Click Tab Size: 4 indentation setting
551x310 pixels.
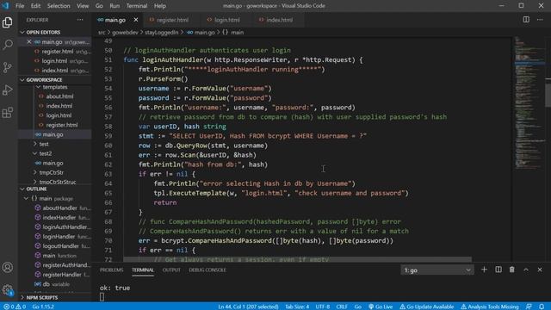[x=297, y=307]
